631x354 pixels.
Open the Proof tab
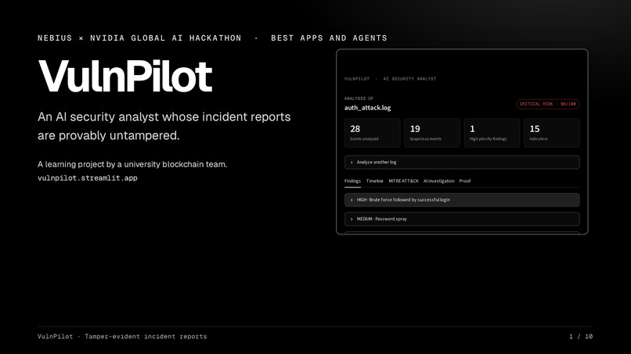(465, 181)
